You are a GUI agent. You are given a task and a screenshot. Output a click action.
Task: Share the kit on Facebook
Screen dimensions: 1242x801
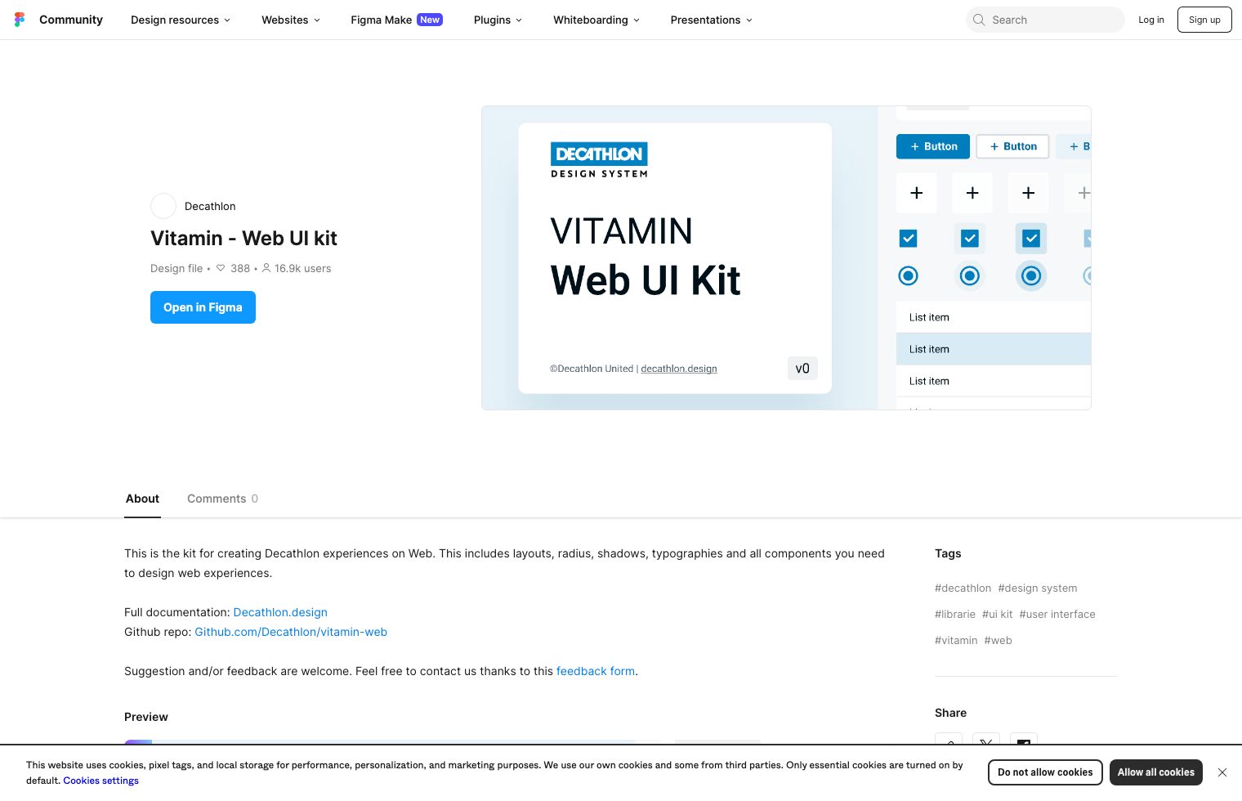pyautogui.click(x=1024, y=746)
